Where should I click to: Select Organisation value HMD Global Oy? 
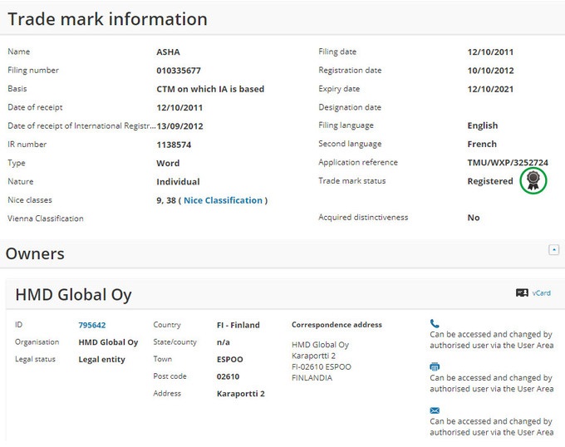(x=108, y=342)
